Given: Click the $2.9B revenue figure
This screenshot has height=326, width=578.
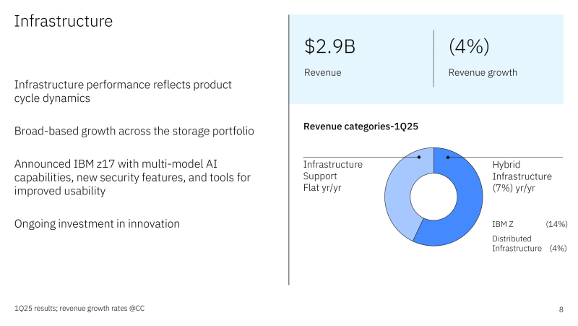Looking at the screenshot, I should [x=329, y=47].
